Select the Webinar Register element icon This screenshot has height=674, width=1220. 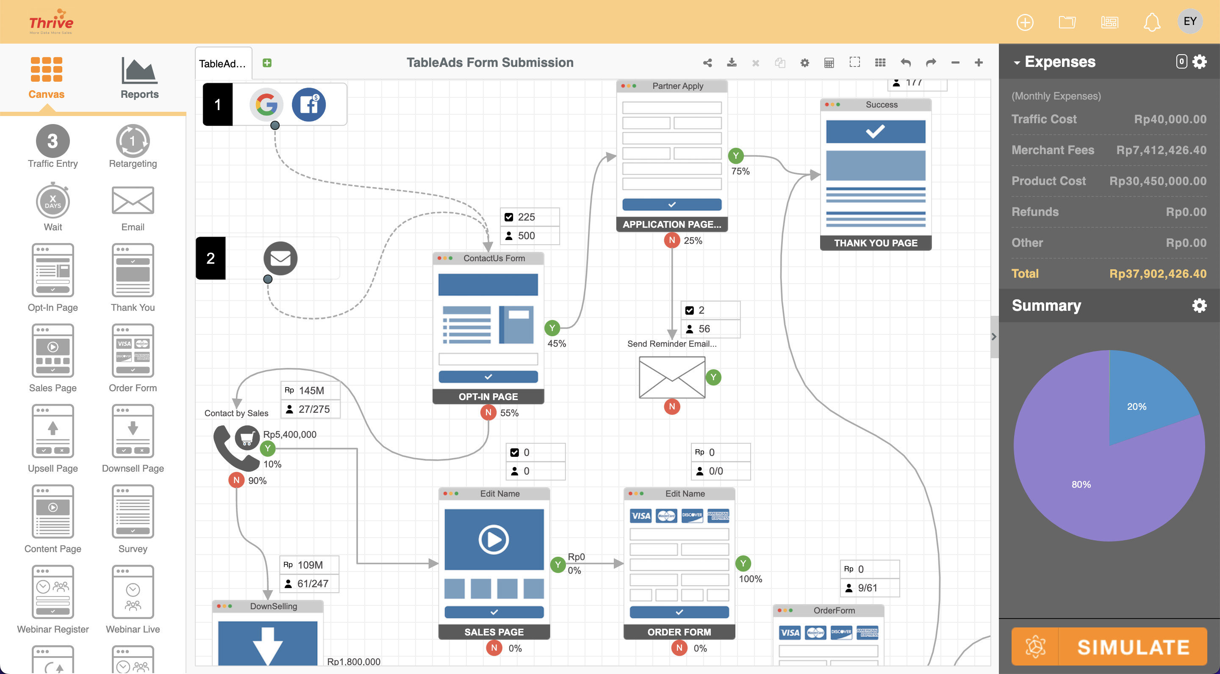click(53, 591)
